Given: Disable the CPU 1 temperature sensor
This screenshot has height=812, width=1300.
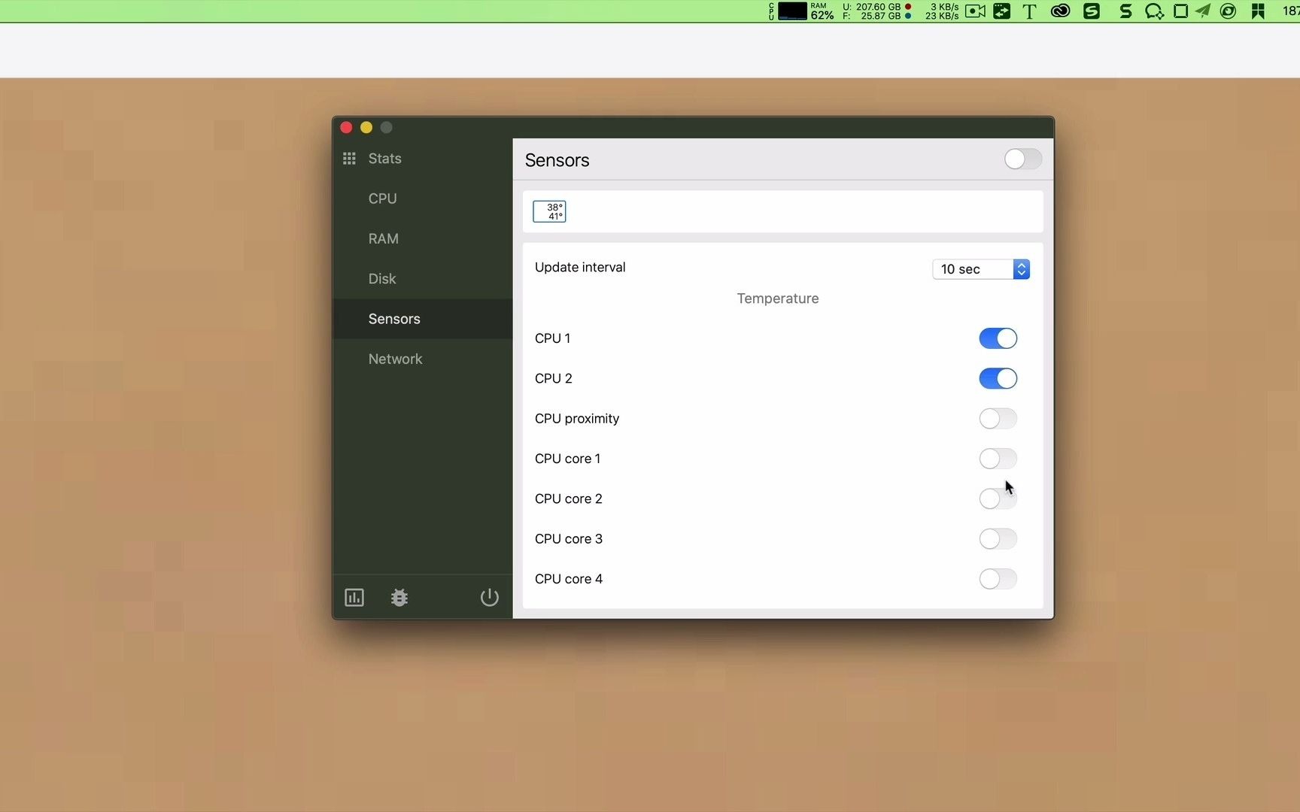Looking at the screenshot, I should [x=997, y=338].
